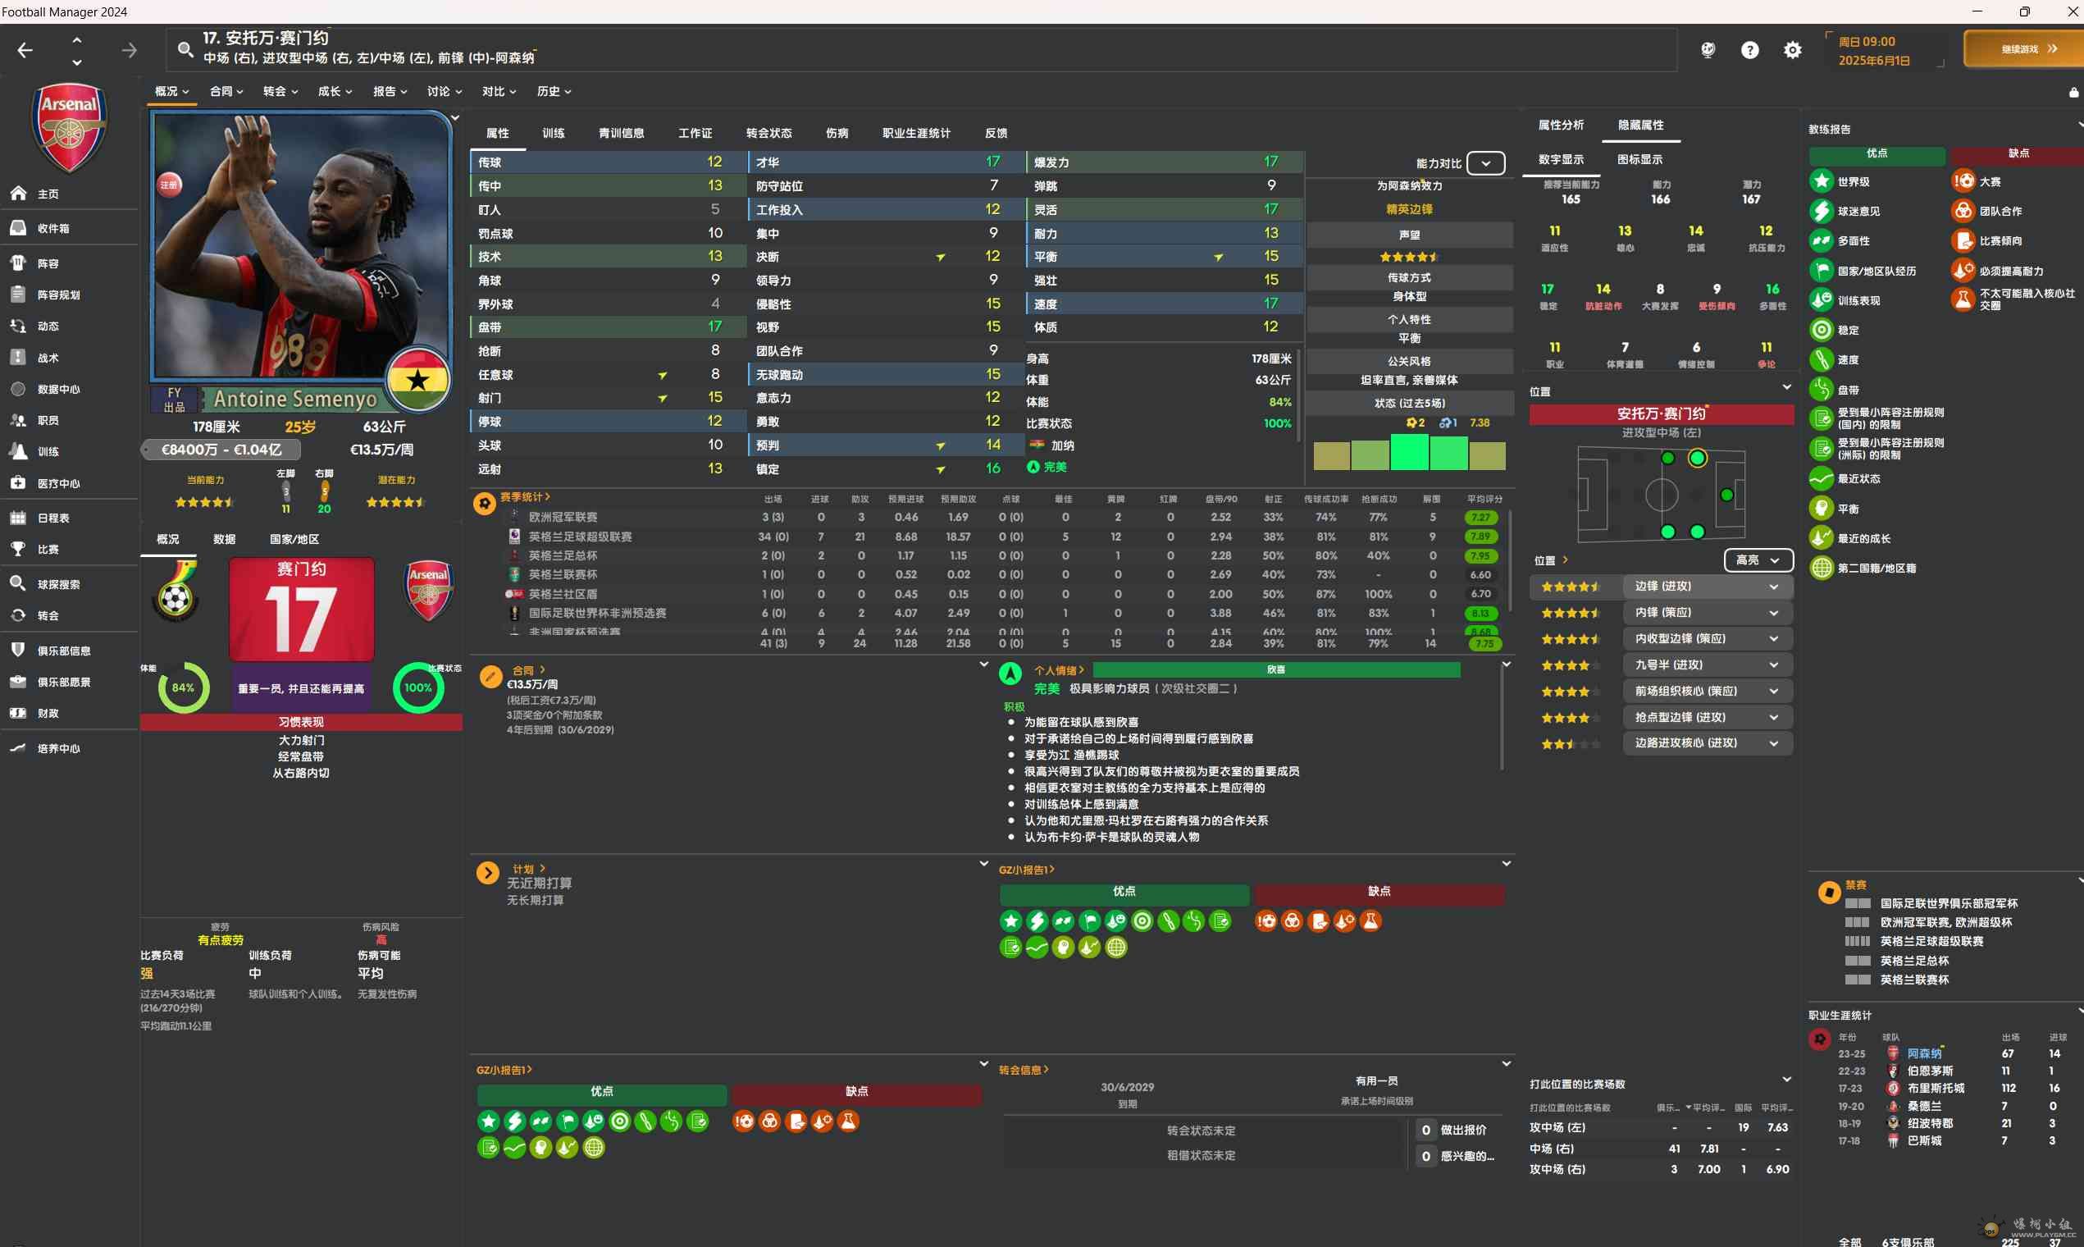This screenshot has height=1247, width=2084.
Task: Open the 赛季统计 link
Action: pyautogui.click(x=524, y=496)
